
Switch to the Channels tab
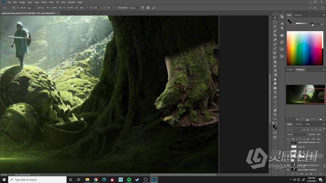298,124
